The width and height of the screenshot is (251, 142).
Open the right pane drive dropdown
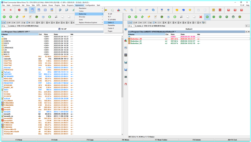pyautogui.click(x=131, y=26)
